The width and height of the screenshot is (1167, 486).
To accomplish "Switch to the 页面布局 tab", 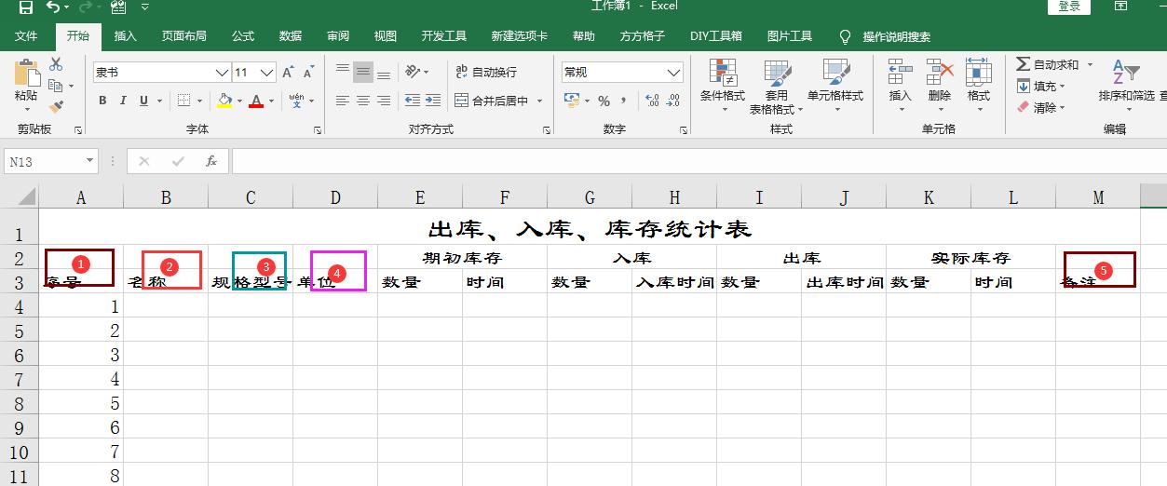I will 184,36.
